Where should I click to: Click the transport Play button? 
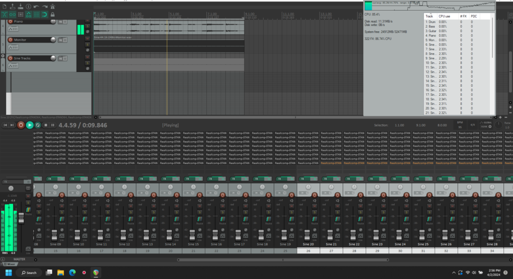click(x=30, y=125)
